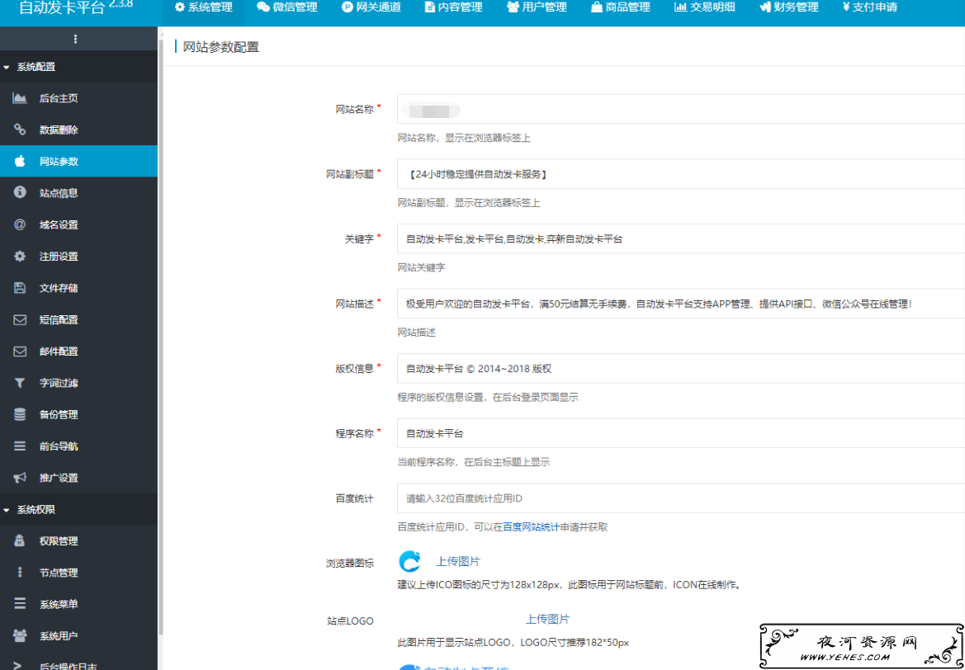965x670 pixels.
Task: Focus the 网站名称 input field
Action: [x=681, y=110]
